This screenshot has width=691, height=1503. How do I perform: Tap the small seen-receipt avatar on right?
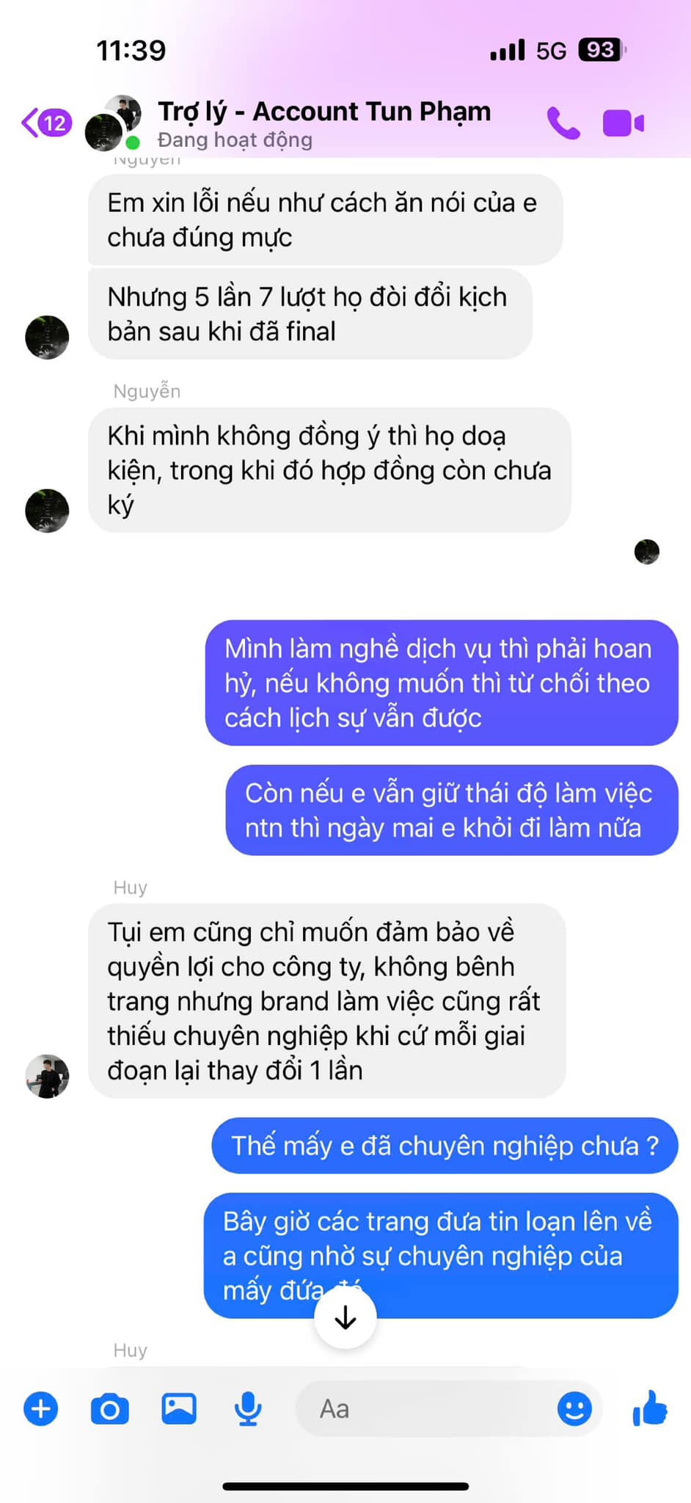tap(647, 551)
